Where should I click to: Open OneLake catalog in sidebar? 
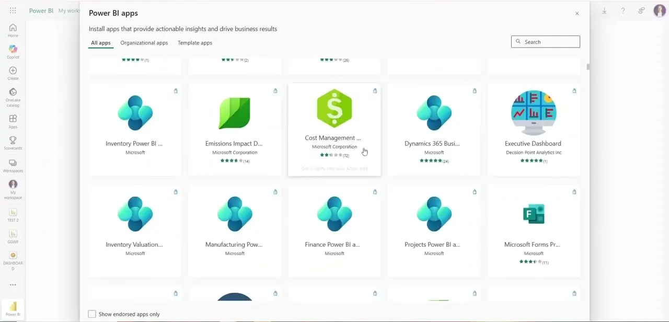tap(13, 97)
